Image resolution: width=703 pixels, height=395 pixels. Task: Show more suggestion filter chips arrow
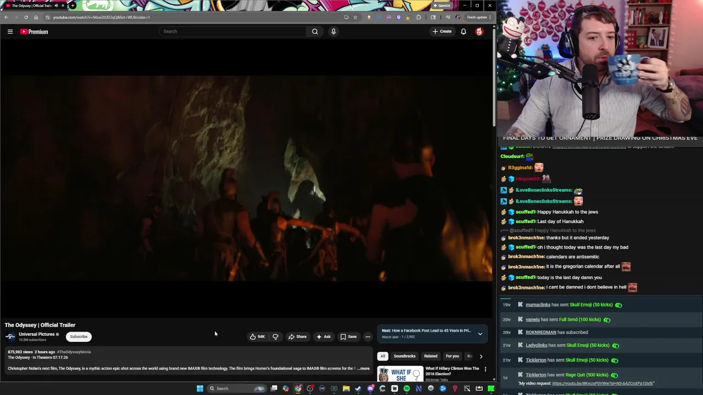point(481,356)
